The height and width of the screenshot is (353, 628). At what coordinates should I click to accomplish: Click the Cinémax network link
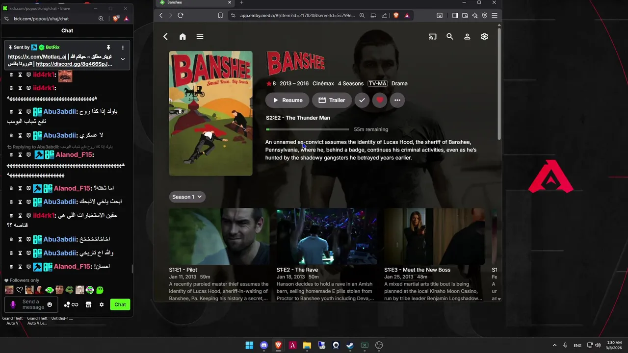[x=323, y=83]
